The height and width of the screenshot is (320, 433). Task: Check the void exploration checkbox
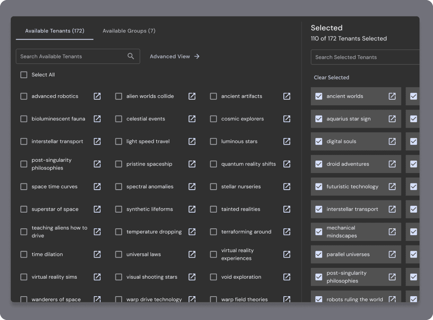click(x=213, y=277)
